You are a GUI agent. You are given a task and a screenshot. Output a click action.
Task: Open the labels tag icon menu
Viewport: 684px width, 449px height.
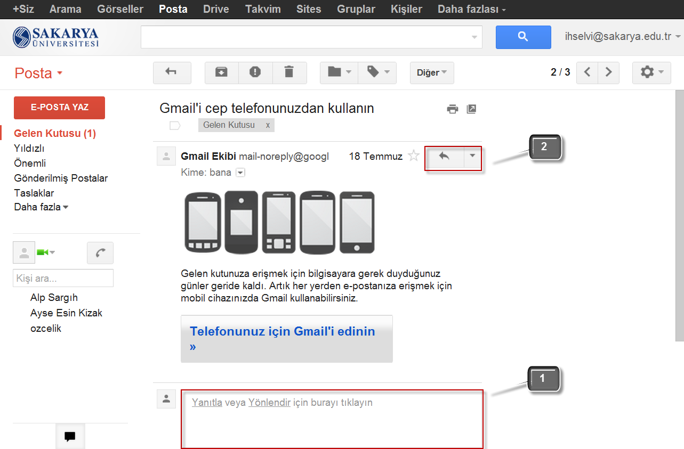click(x=377, y=73)
